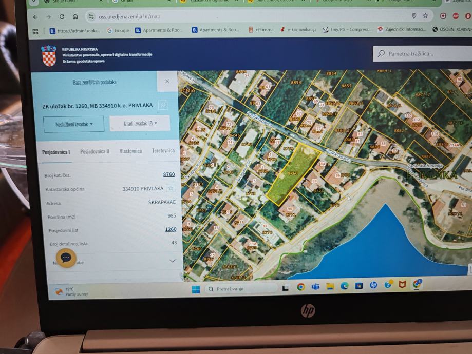Reload the page with the refresh icon
Screen dimensions: 472x354
[62, 17]
